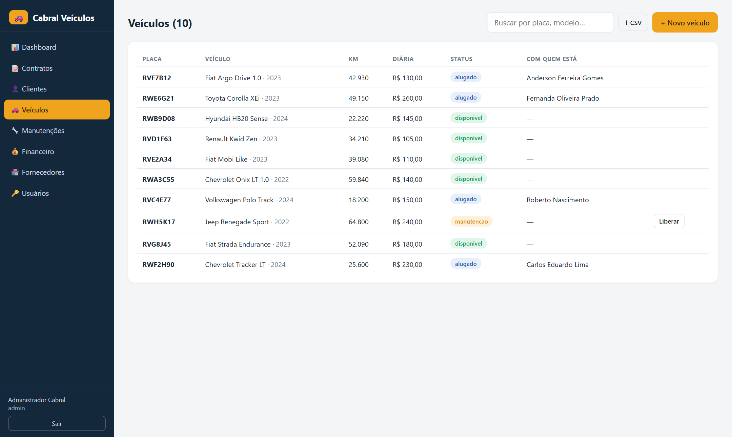
Task: Click the Fornecedores store icon
Action: pos(15,172)
